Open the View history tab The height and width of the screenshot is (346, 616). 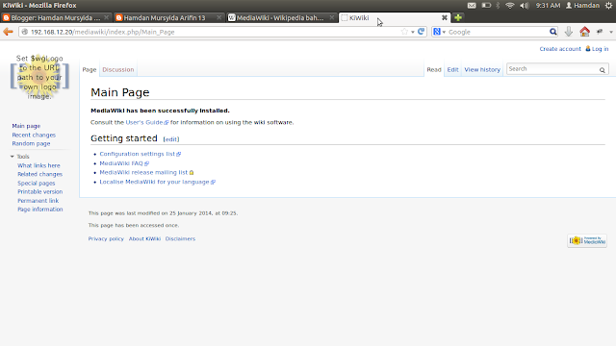tap(482, 69)
